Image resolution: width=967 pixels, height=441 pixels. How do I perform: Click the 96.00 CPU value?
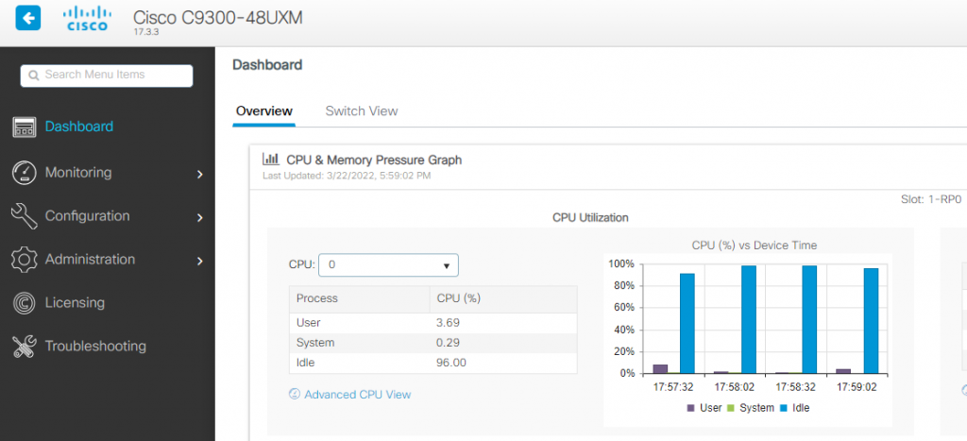click(x=451, y=363)
